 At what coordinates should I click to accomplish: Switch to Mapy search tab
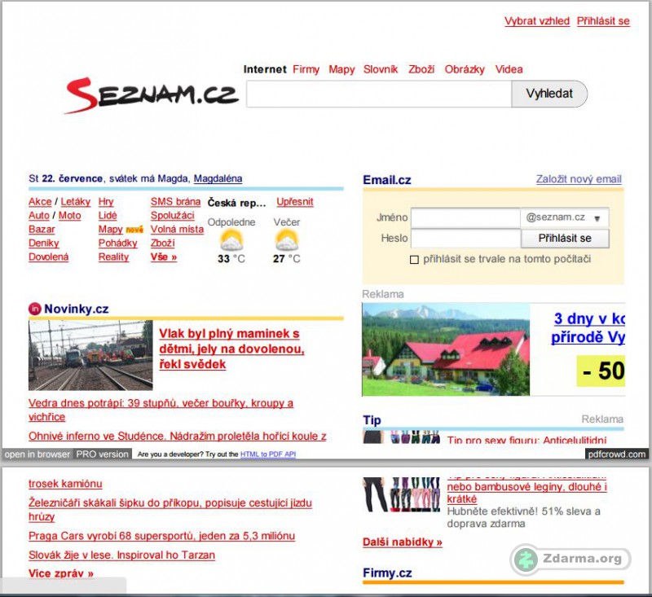[x=341, y=69]
